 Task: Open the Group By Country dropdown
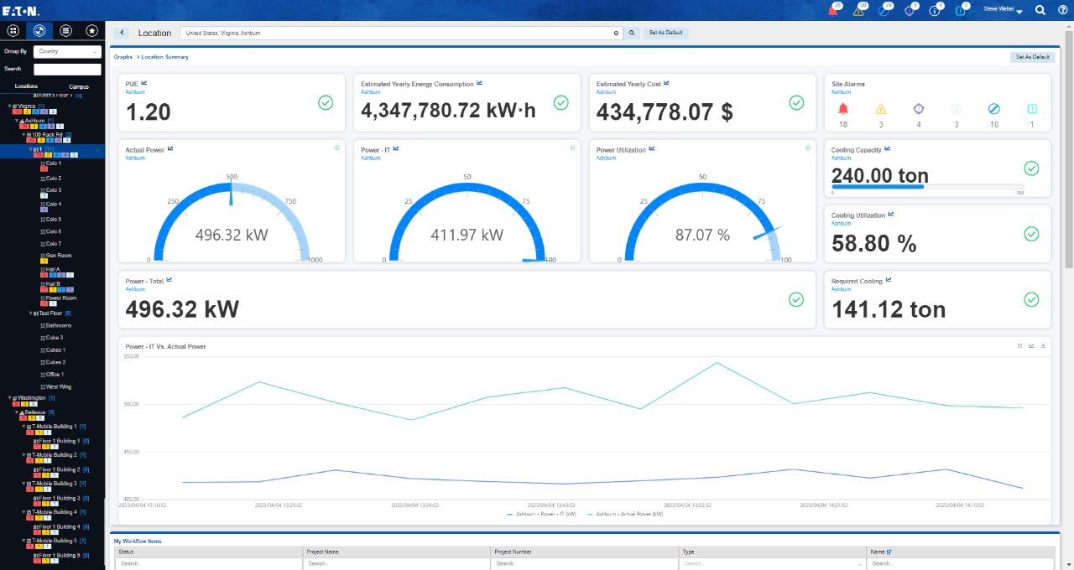click(x=68, y=51)
